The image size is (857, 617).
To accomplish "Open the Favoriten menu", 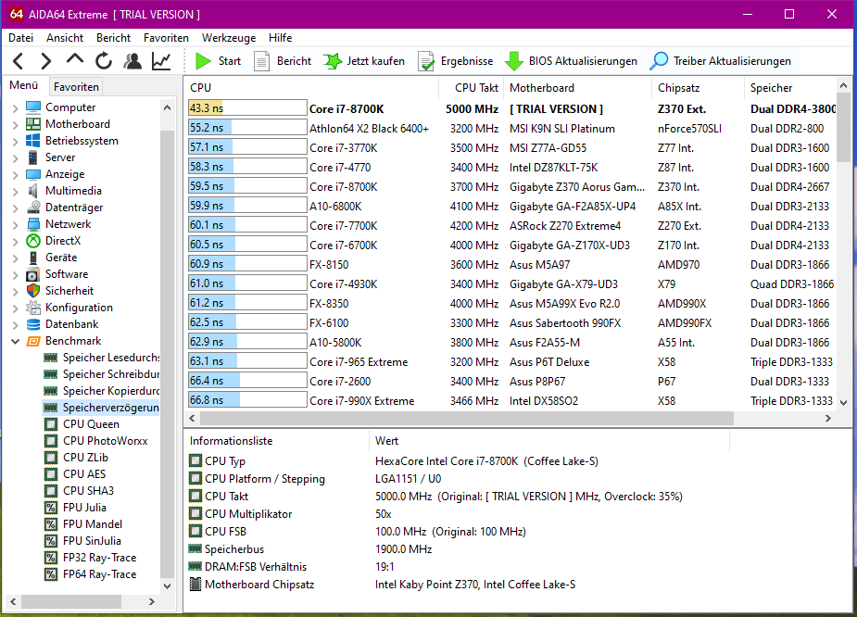I will pyautogui.click(x=166, y=38).
